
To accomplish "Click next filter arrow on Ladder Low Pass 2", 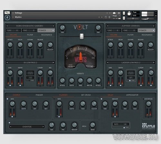I will pyautogui.click(x=154, y=63).
